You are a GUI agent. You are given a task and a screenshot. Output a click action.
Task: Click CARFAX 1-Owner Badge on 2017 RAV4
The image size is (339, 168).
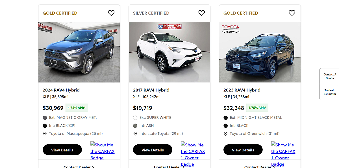(x=193, y=154)
